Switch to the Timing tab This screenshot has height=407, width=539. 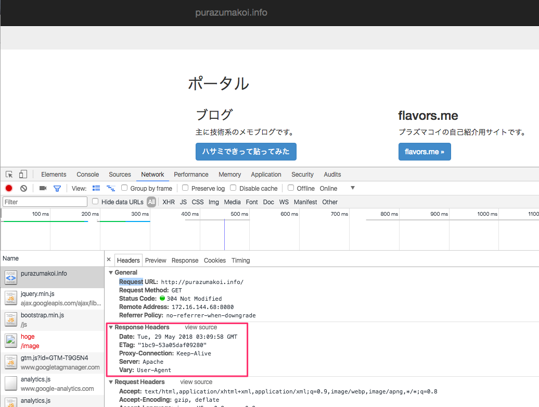(240, 261)
